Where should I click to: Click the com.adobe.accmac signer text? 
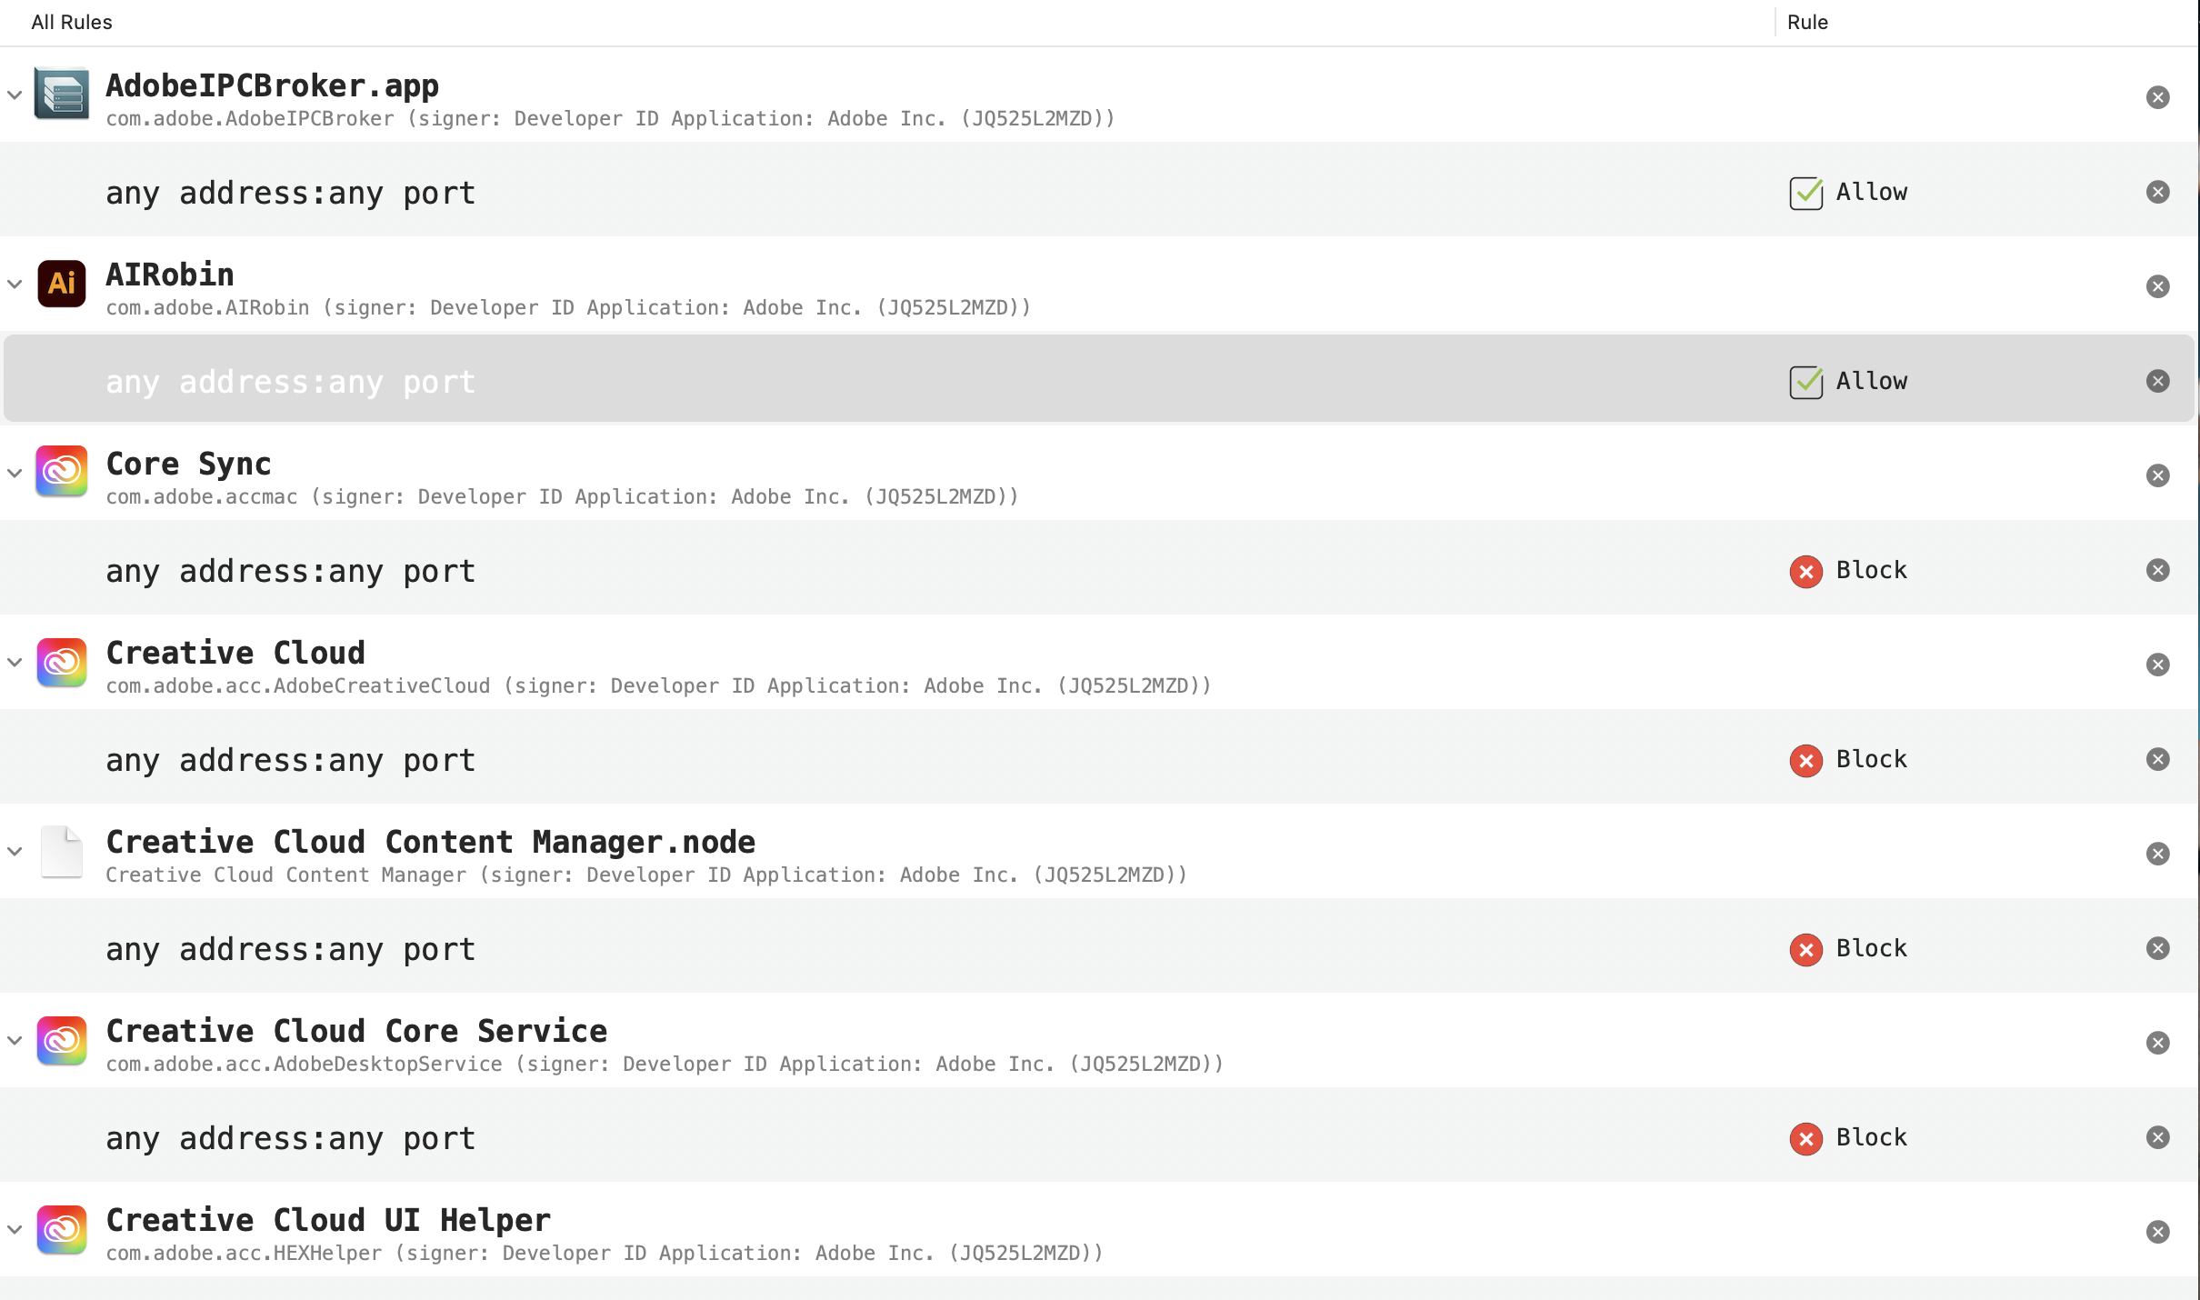562,497
